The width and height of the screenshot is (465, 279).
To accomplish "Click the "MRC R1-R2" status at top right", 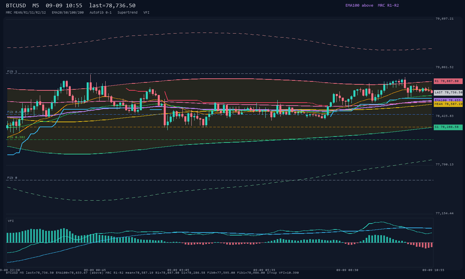I will tap(388, 5).
